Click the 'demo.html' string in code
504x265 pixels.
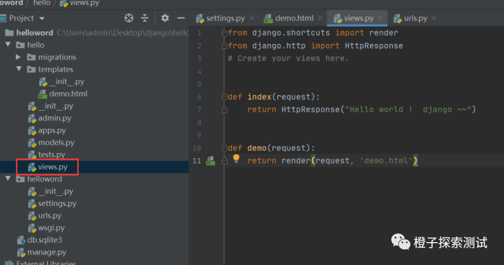386,160
